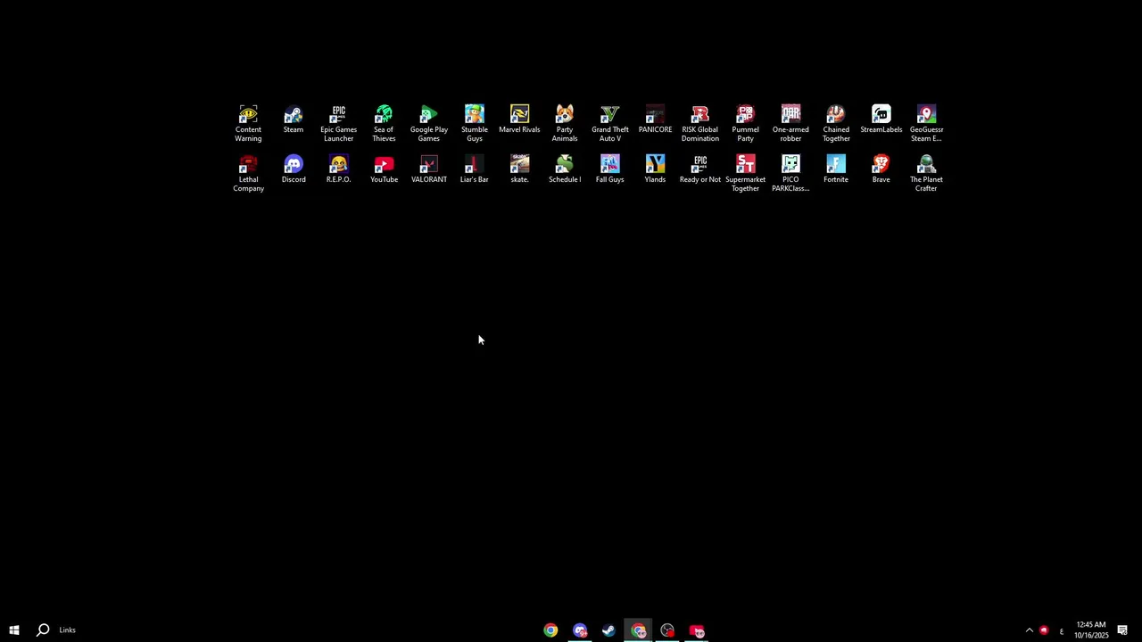1142x642 pixels.
Task: Select the RISK Global Domination shortcut
Action: 700,123
